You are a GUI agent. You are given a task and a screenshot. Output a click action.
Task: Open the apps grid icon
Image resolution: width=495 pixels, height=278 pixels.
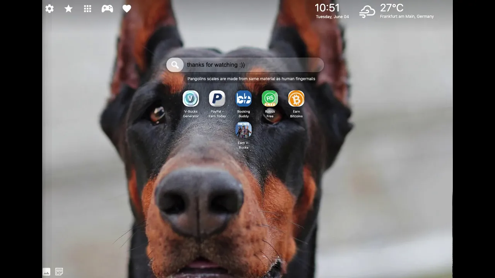click(88, 8)
